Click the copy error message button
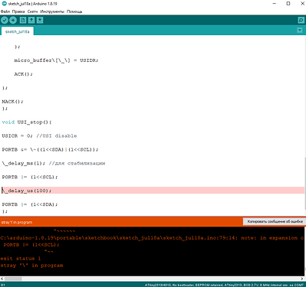This screenshot has width=306, height=287. point(275,222)
